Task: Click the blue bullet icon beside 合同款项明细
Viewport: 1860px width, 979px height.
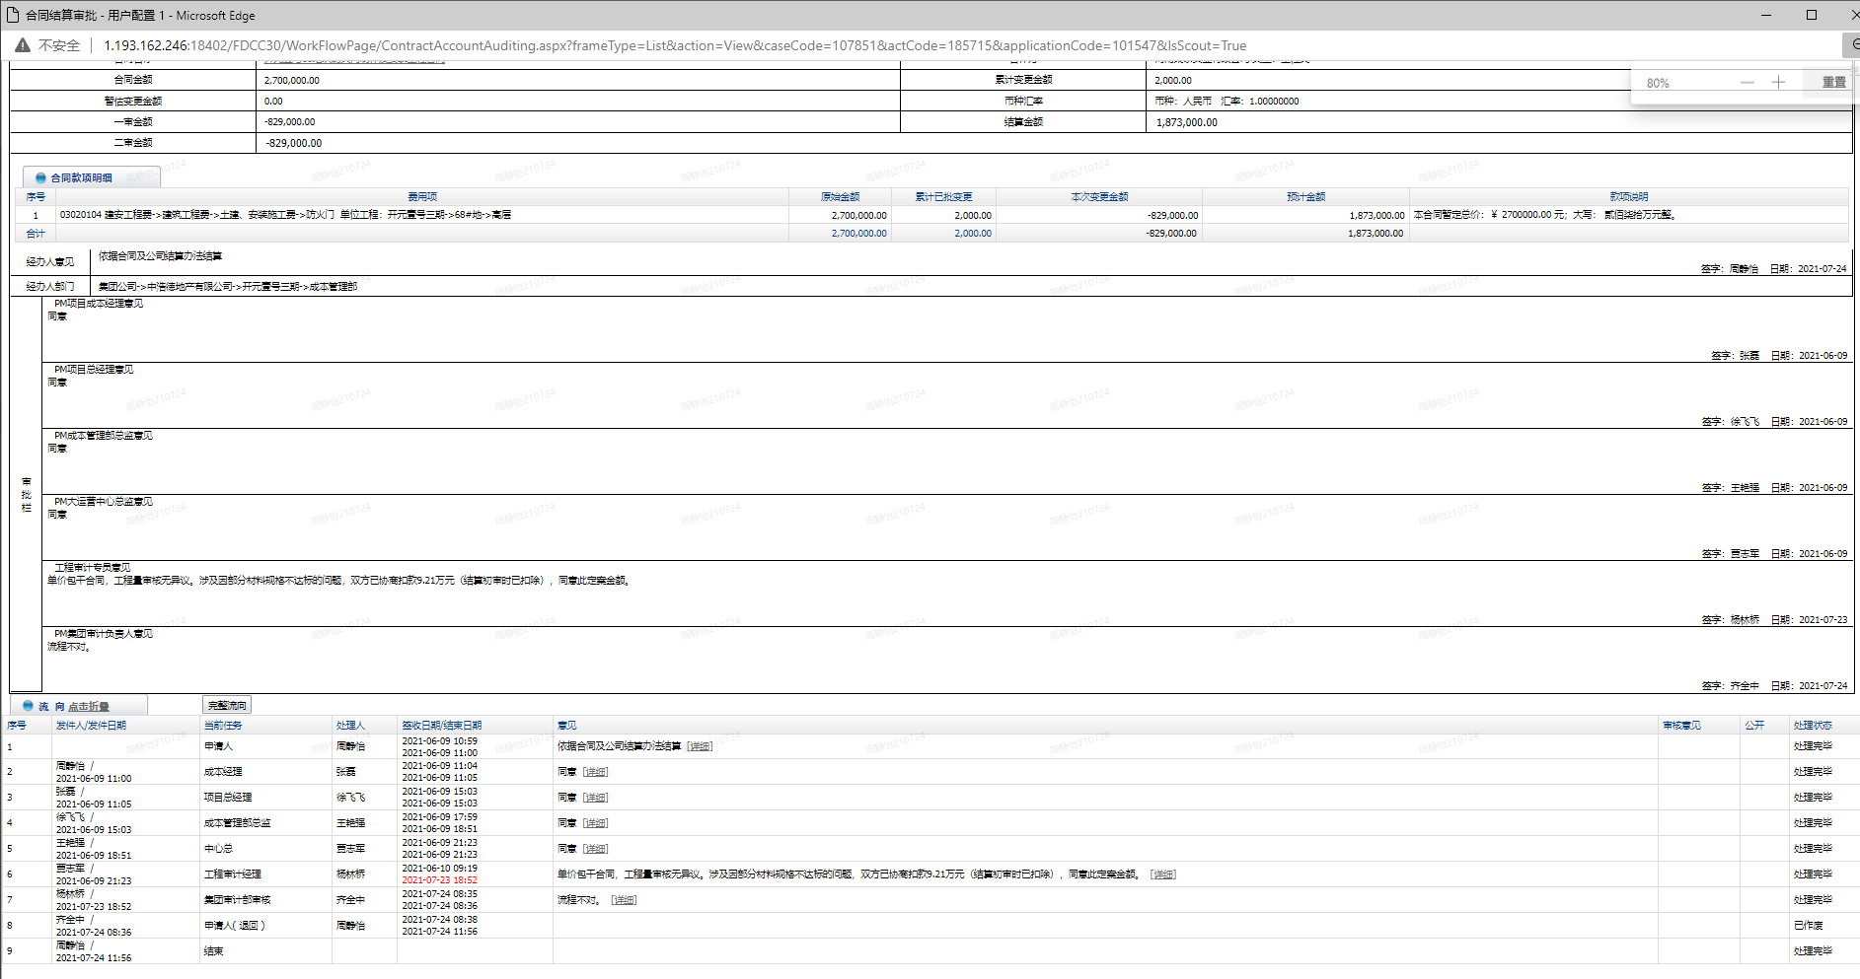Action: pos(40,178)
